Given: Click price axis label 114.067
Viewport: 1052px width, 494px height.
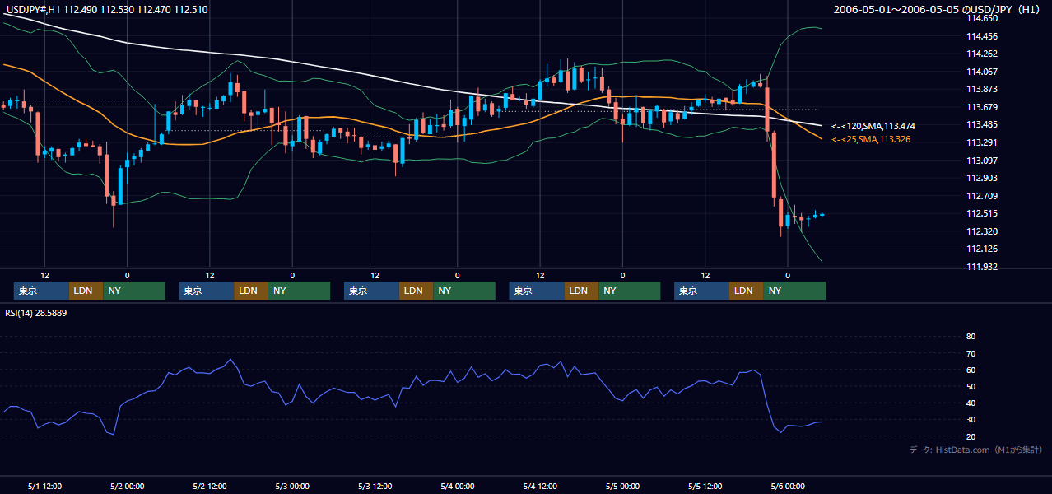Looking at the screenshot, I should click(981, 72).
